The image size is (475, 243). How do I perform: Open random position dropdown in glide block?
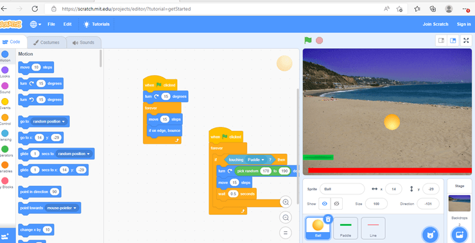click(74, 154)
